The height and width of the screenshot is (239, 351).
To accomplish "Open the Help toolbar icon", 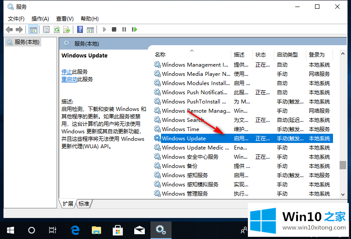I will [80, 29].
